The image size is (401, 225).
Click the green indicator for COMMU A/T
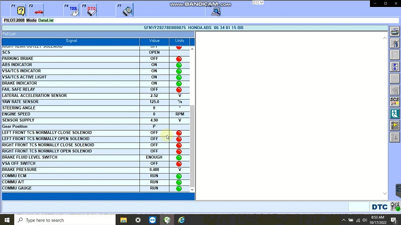[x=179, y=182]
